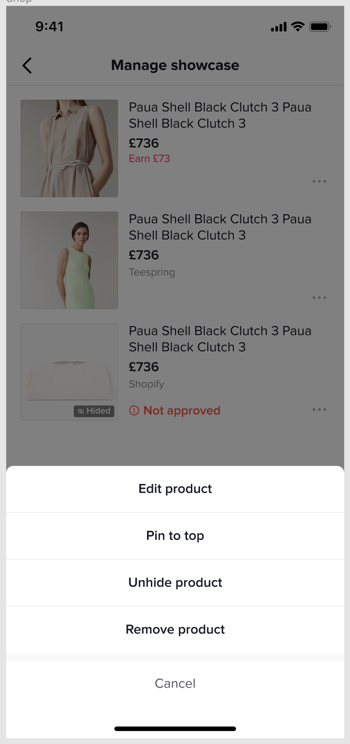Tap the home indicator bar
Screen dimensions: 350x744
175,729
